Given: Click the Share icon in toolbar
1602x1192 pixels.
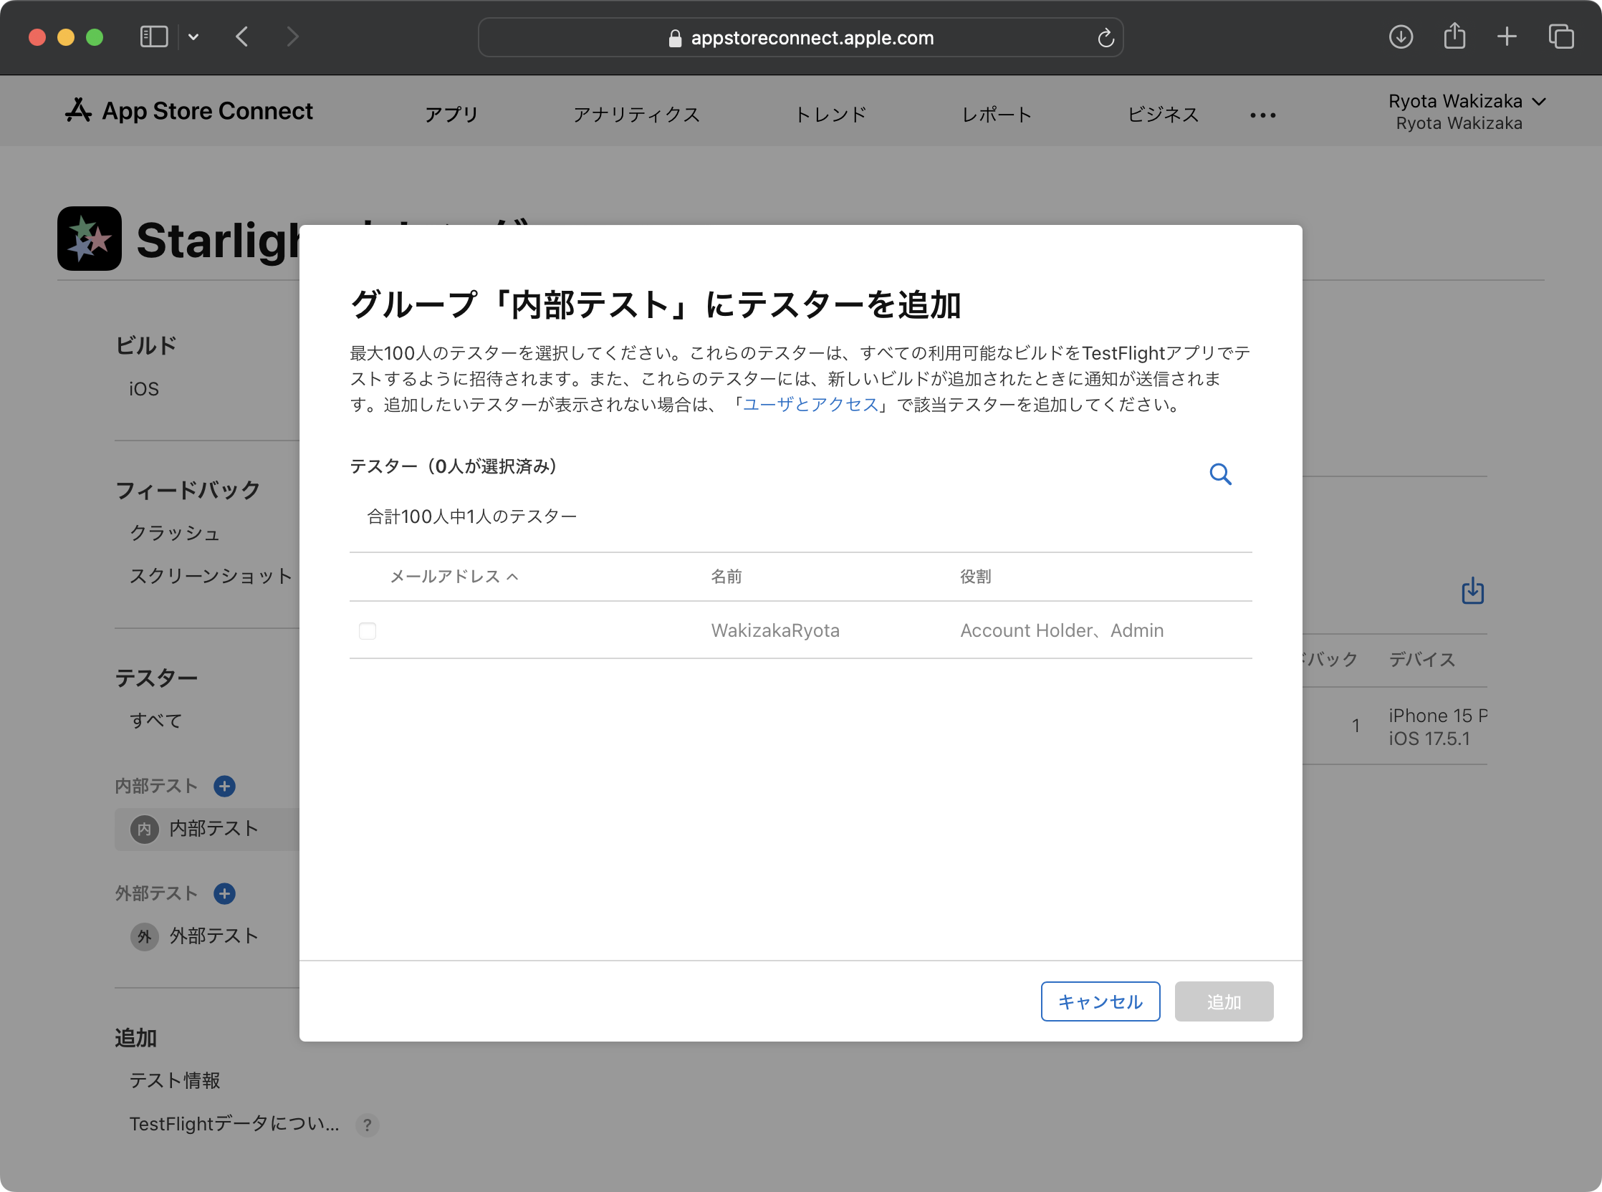Looking at the screenshot, I should click(x=1454, y=37).
